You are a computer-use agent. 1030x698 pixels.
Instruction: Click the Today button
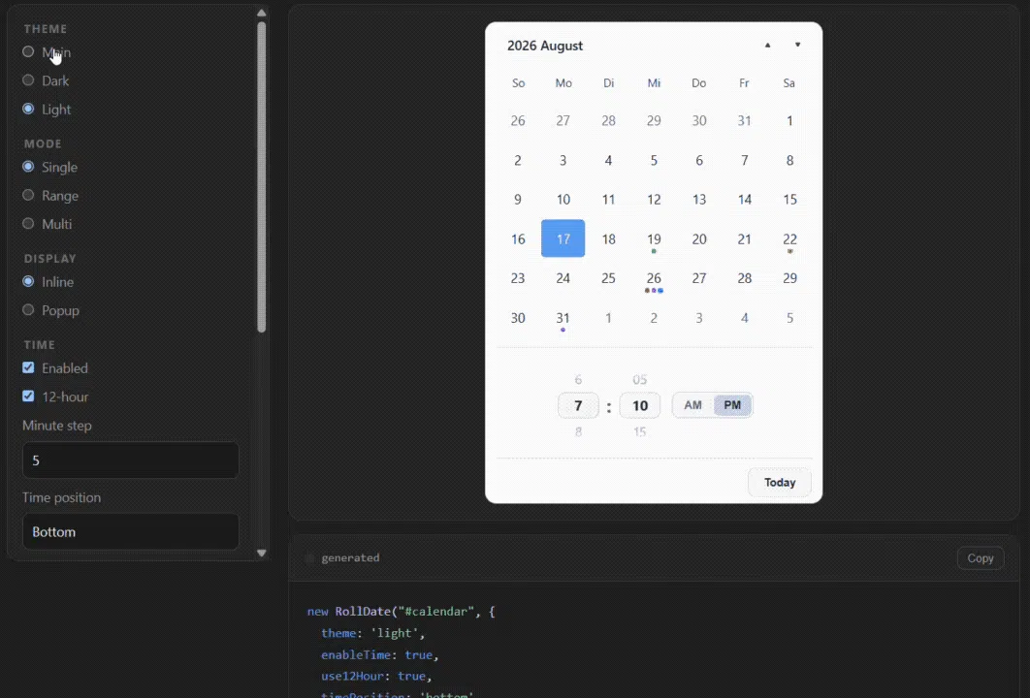[x=780, y=483]
